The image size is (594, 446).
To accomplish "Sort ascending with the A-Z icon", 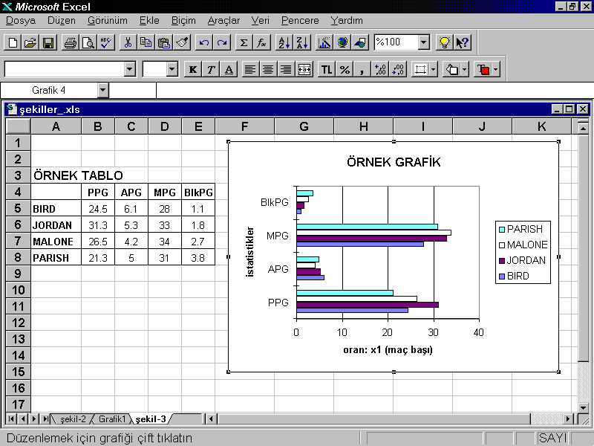I will 284,42.
